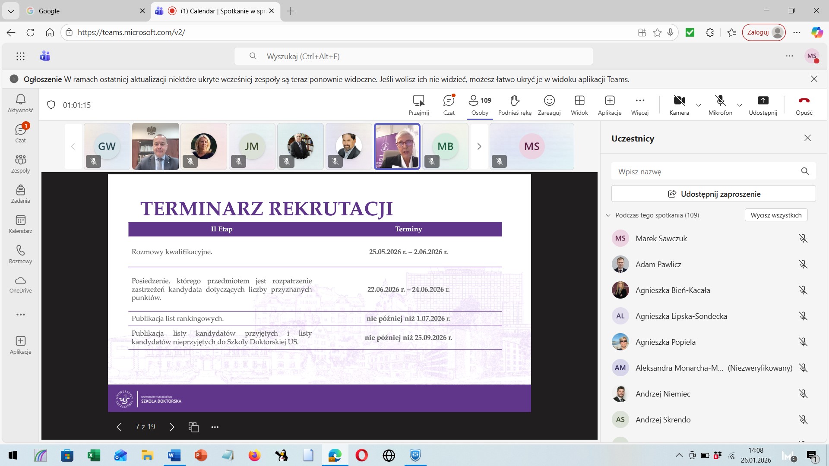Expand the camera options dropdown arrow
The height and width of the screenshot is (466, 829).
click(699, 105)
